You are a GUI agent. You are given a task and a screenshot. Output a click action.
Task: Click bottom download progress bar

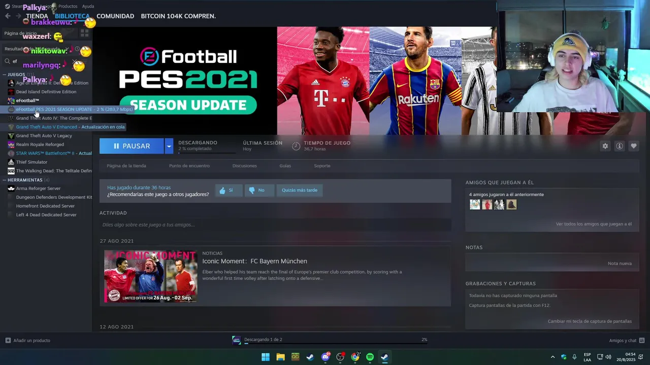(336, 344)
